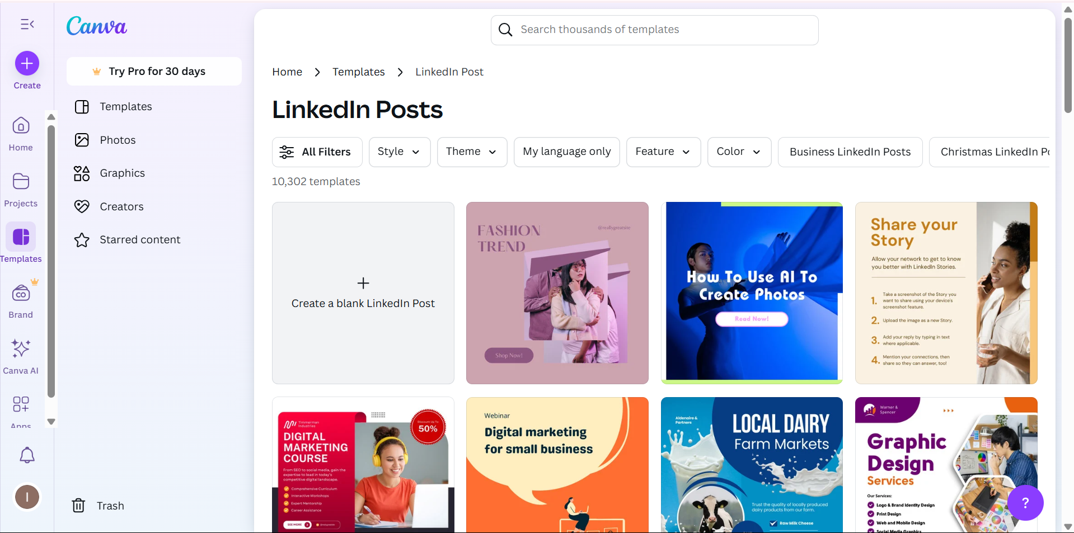Create a blank LinkedIn Post
Screen dimensions: 1074x533
[x=363, y=293]
